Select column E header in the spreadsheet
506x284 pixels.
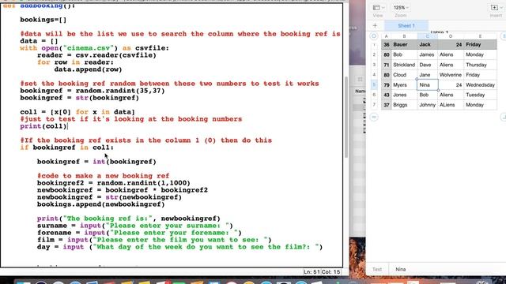[x=480, y=36]
